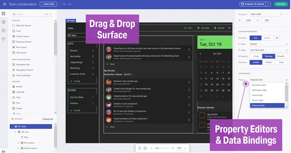291x153 pixels.
Task: Open the H. Align dropdown
Action: (x=269, y=50)
